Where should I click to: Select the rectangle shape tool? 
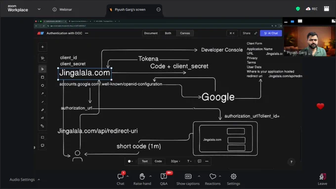(x=42, y=77)
